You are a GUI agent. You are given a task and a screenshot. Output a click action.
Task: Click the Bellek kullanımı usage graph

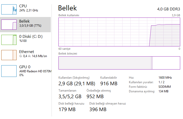[119, 32]
